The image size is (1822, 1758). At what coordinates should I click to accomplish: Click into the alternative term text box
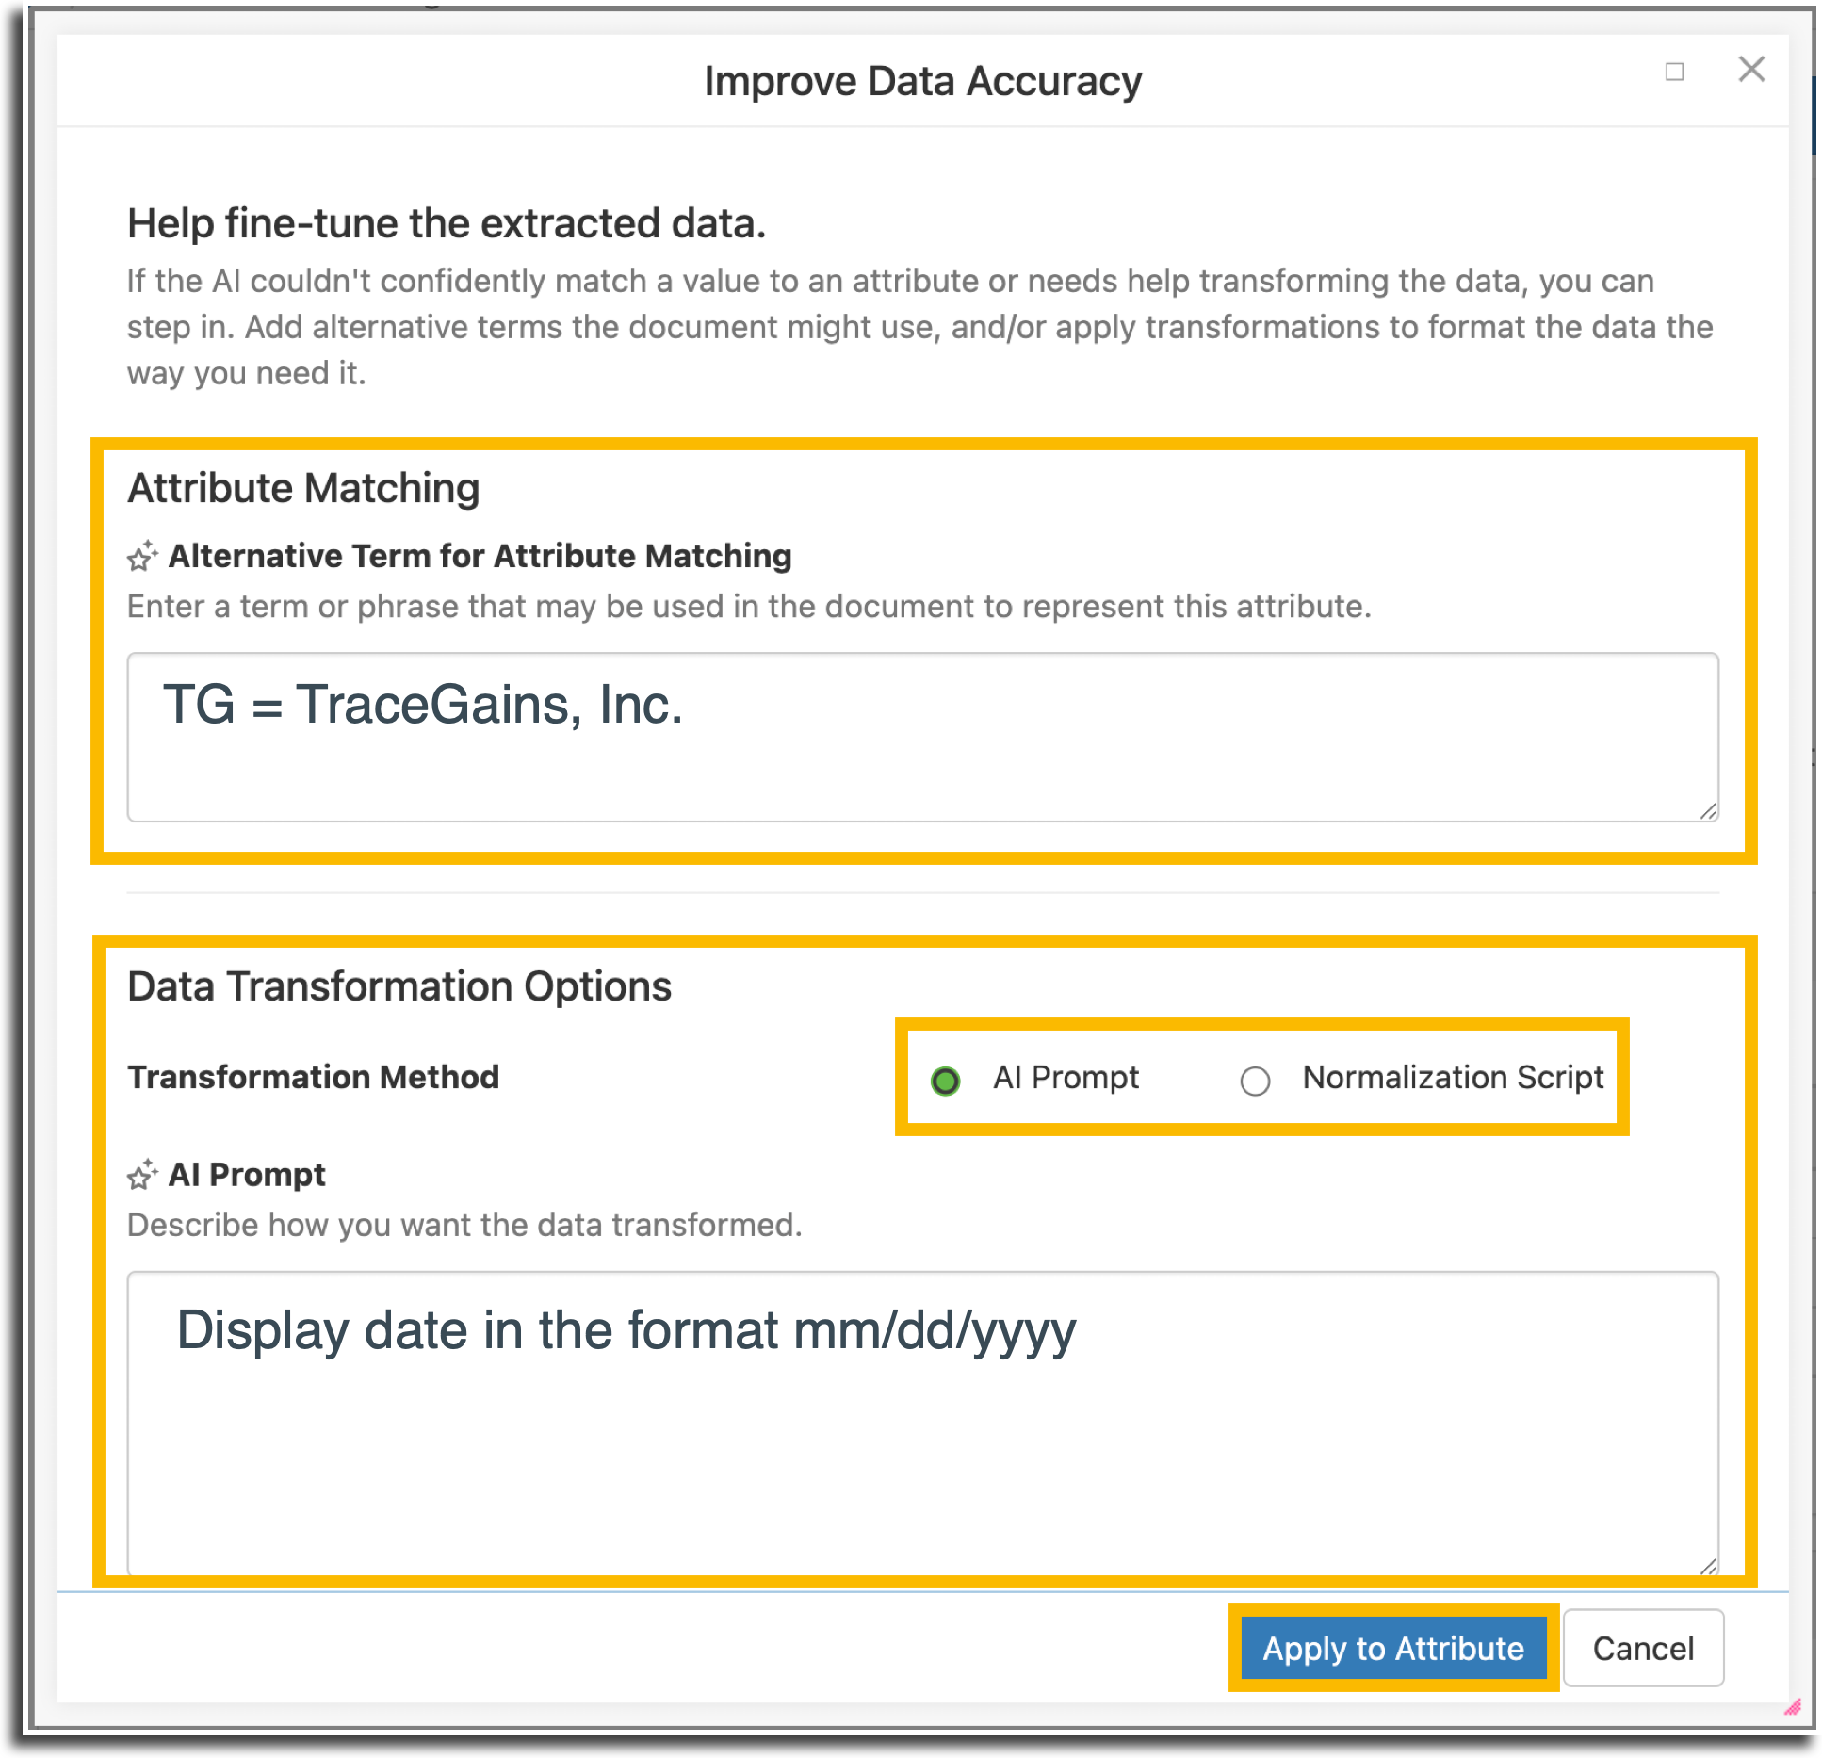pyautogui.click(x=922, y=737)
